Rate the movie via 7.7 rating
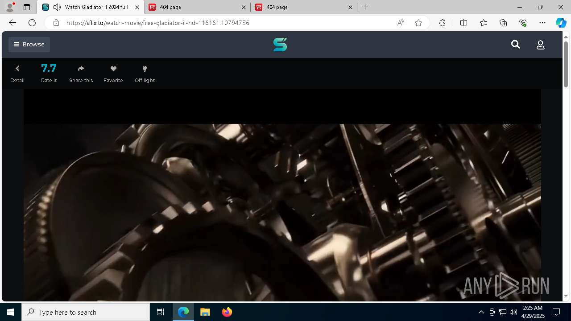The width and height of the screenshot is (571, 321). click(49, 74)
